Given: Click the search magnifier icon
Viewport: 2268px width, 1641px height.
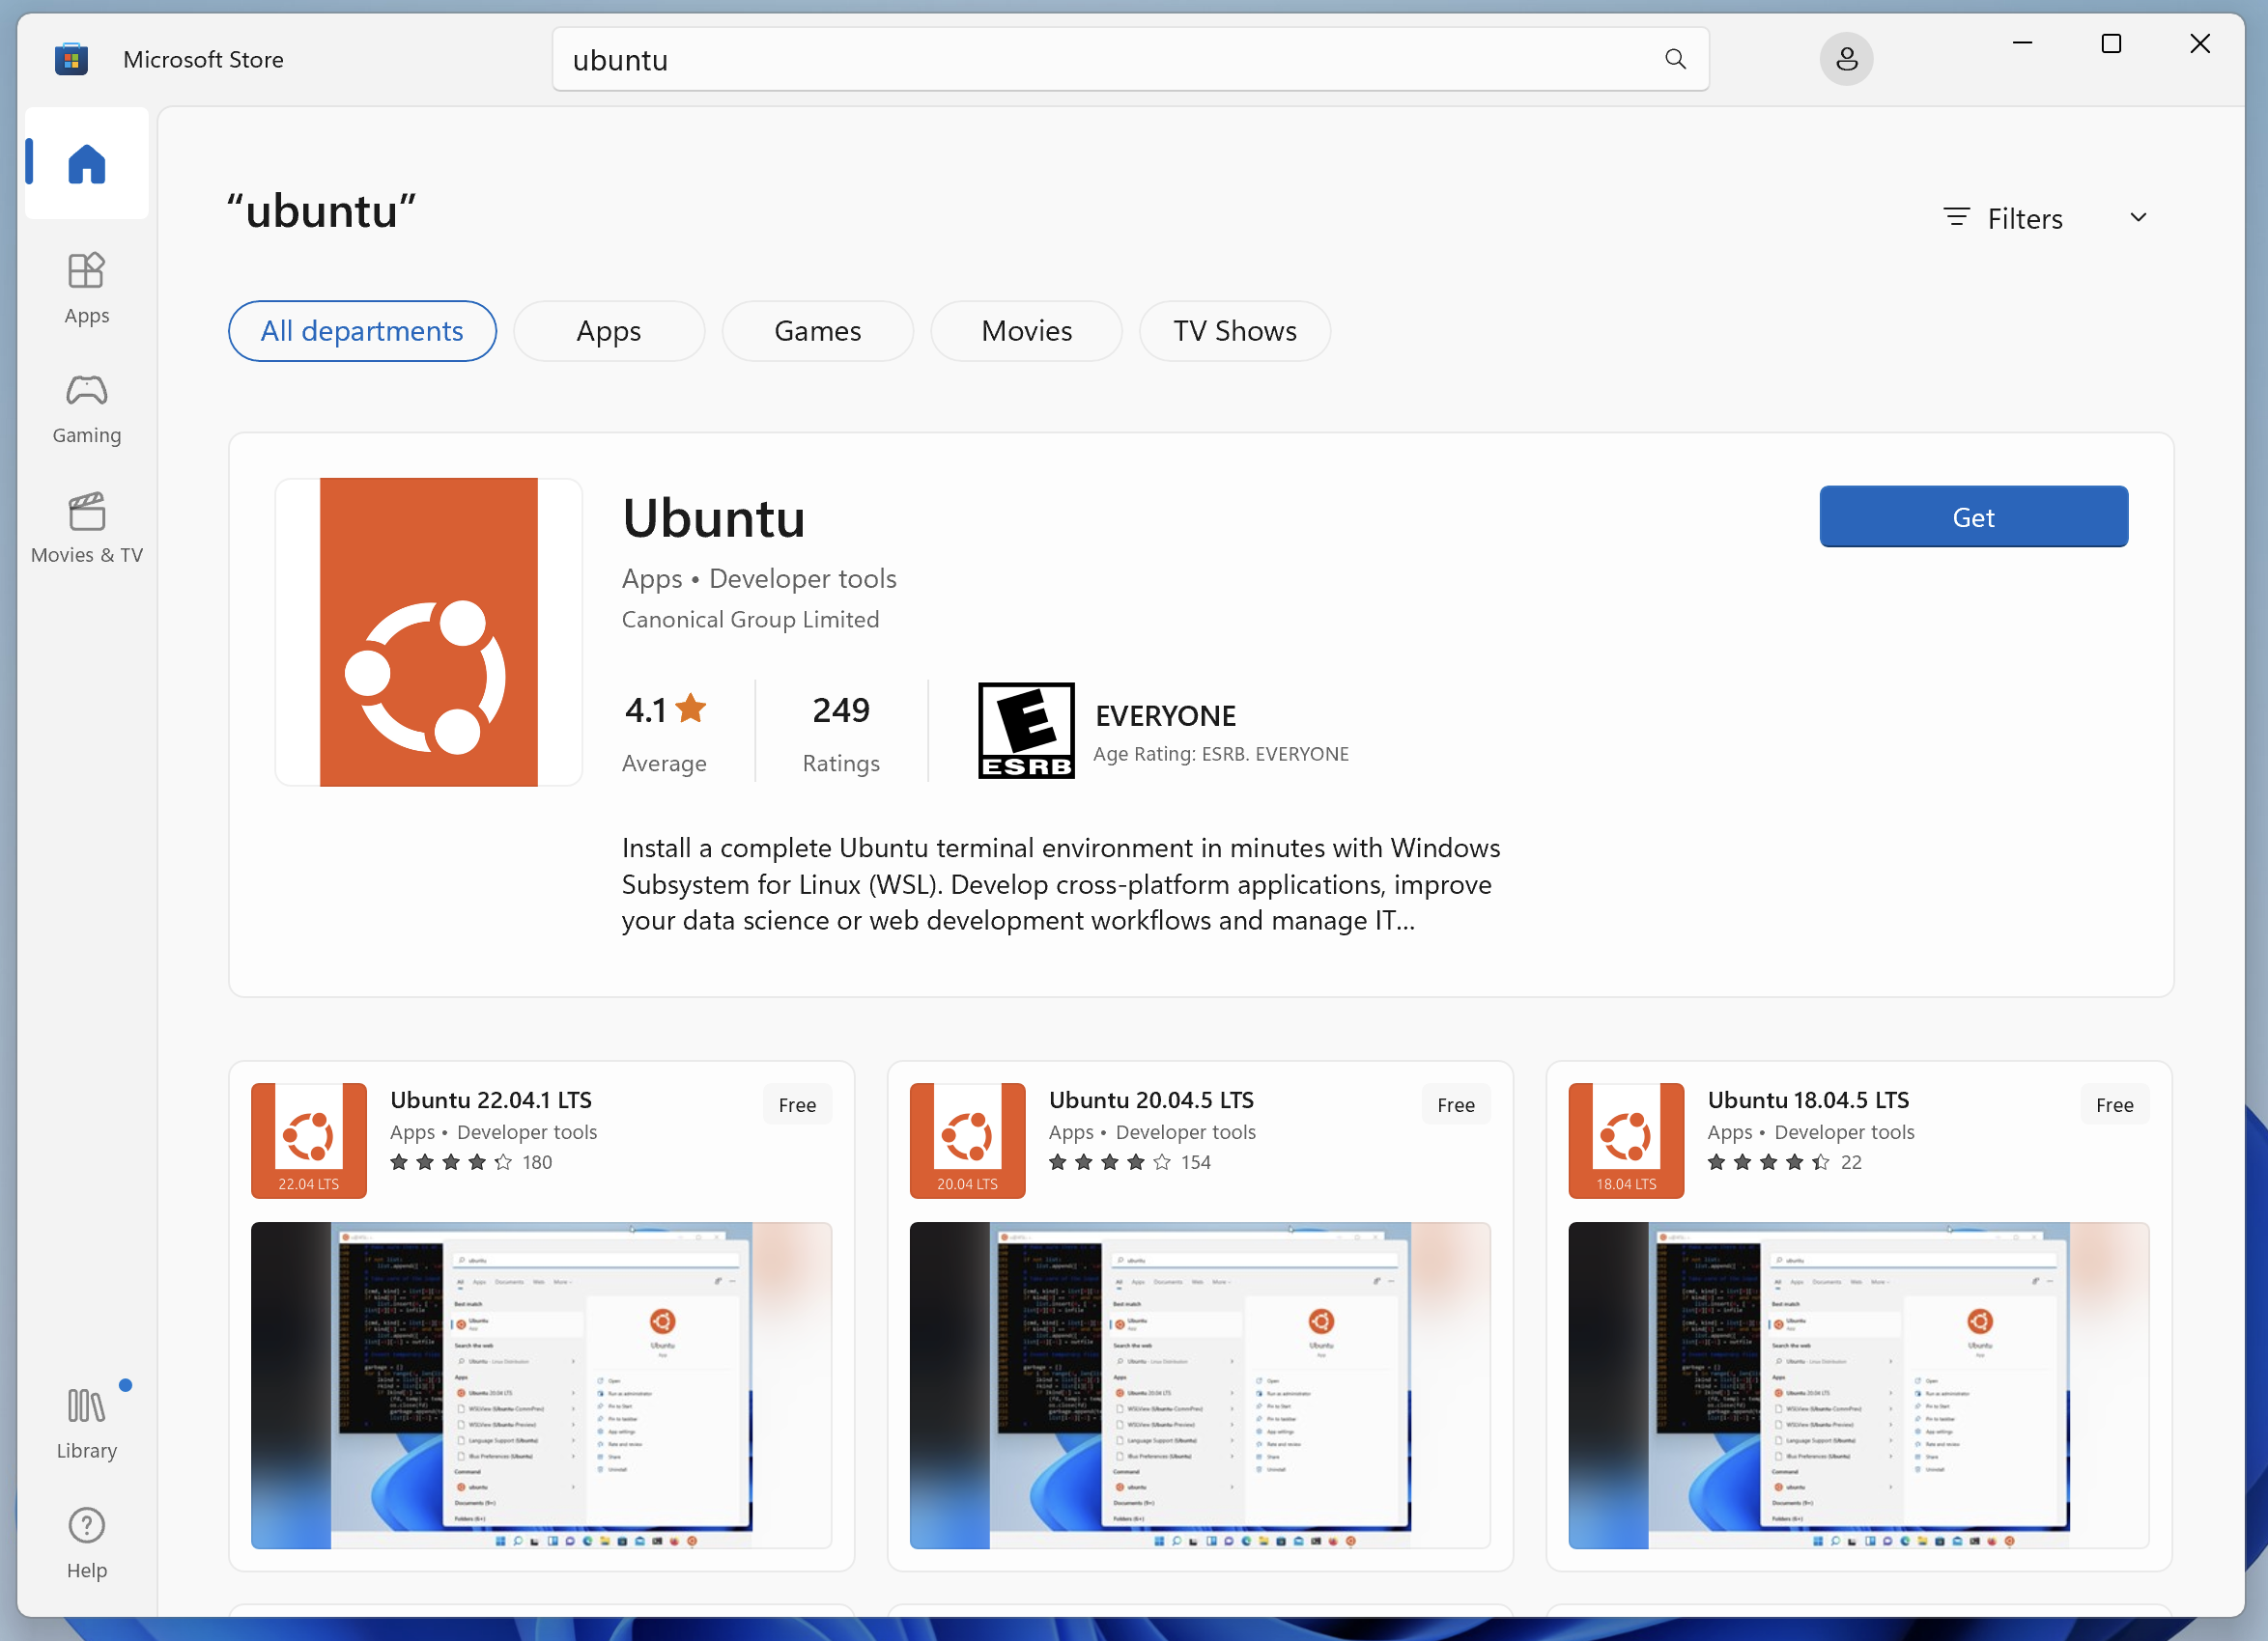Looking at the screenshot, I should click(1674, 59).
